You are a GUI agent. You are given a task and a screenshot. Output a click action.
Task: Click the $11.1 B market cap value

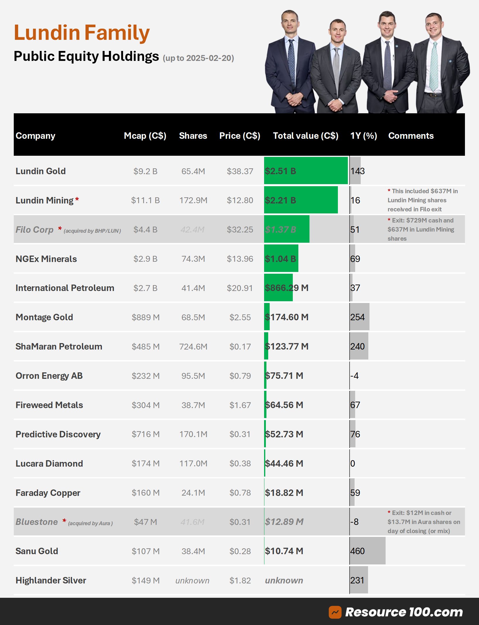(x=145, y=201)
